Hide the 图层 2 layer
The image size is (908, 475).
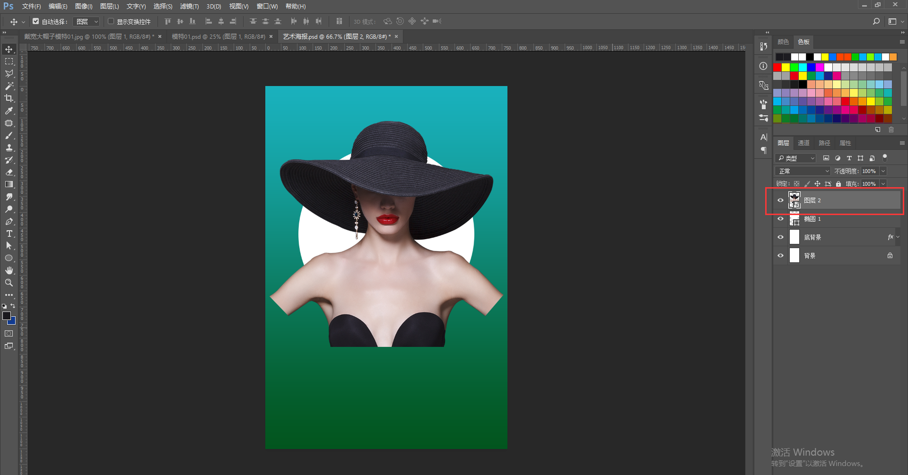coord(780,200)
